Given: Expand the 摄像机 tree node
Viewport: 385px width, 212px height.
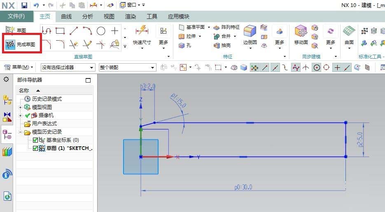Looking at the screenshot, I should pos(21,115).
